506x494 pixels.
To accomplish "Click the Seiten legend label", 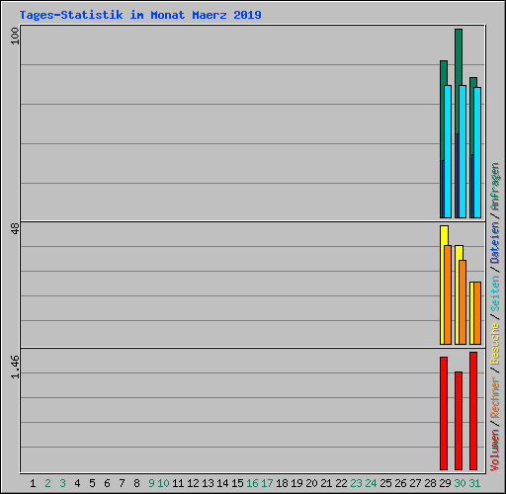I will 495,293.
